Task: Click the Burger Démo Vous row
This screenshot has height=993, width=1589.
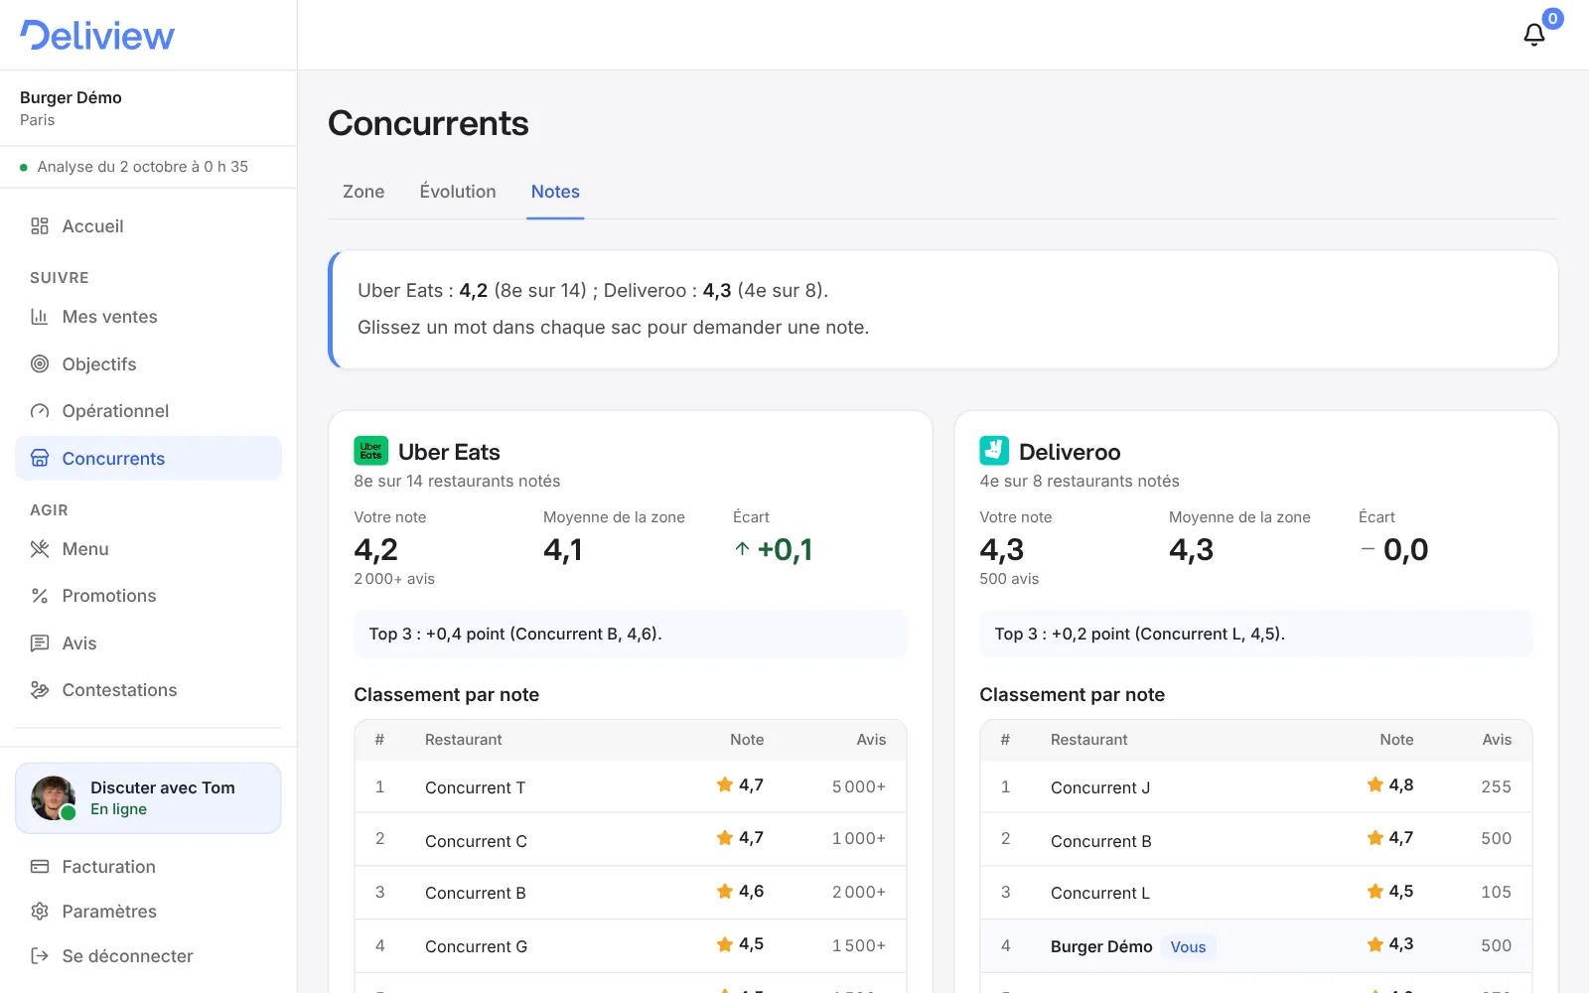Action: click(1256, 945)
